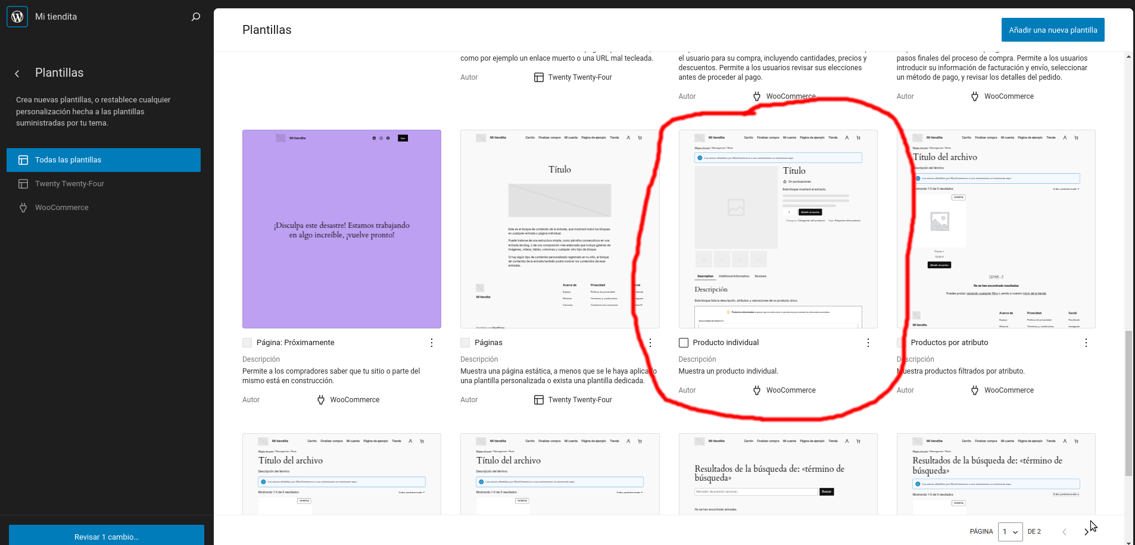The width and height of the screenshot is (1135, 545).
Task: Check the Página: Próximamente checkbox
Action: (x=246, y=342)
